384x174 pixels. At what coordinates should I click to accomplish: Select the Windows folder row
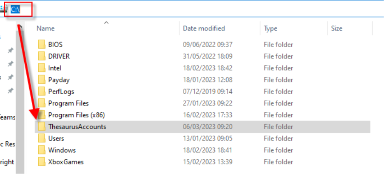click(202, 150)
